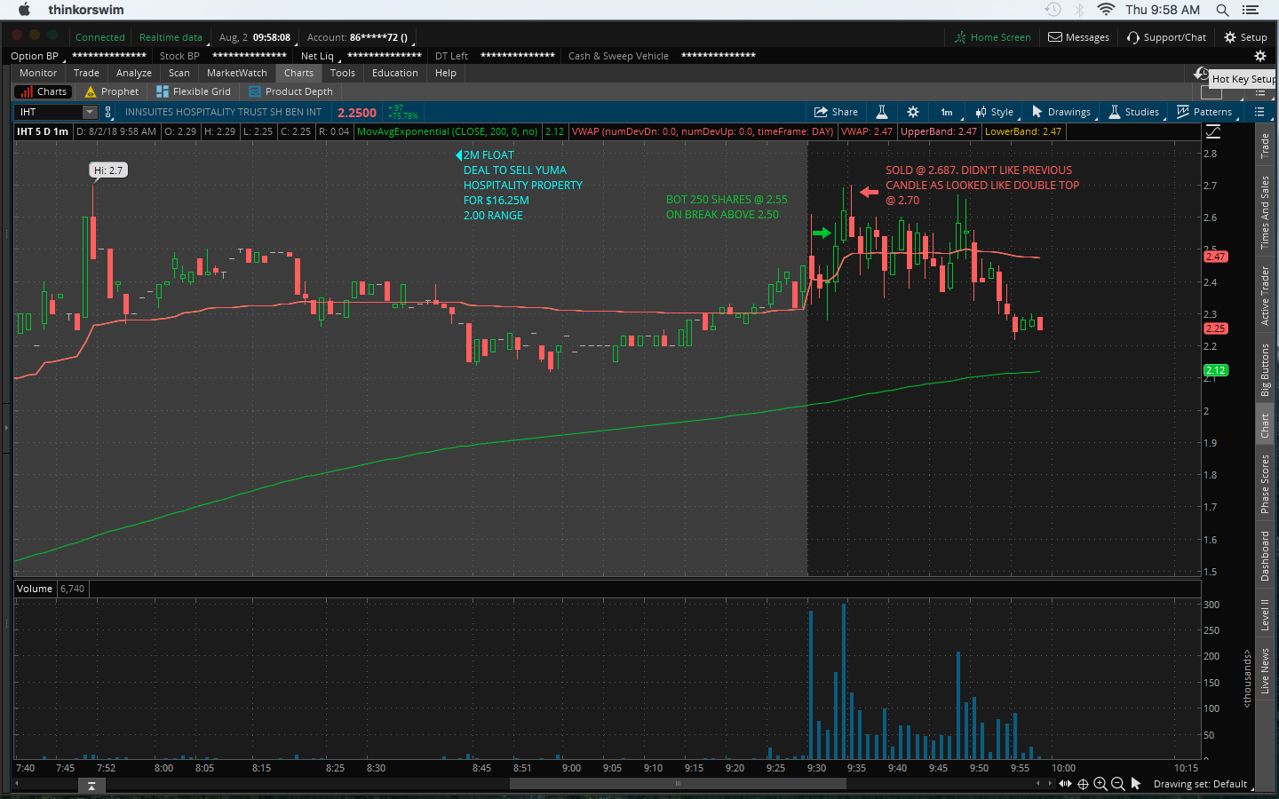Open the Patterns menu

coord(1205,112)
